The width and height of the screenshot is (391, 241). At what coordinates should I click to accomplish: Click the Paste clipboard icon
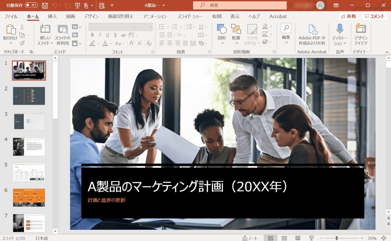(11, 29)
